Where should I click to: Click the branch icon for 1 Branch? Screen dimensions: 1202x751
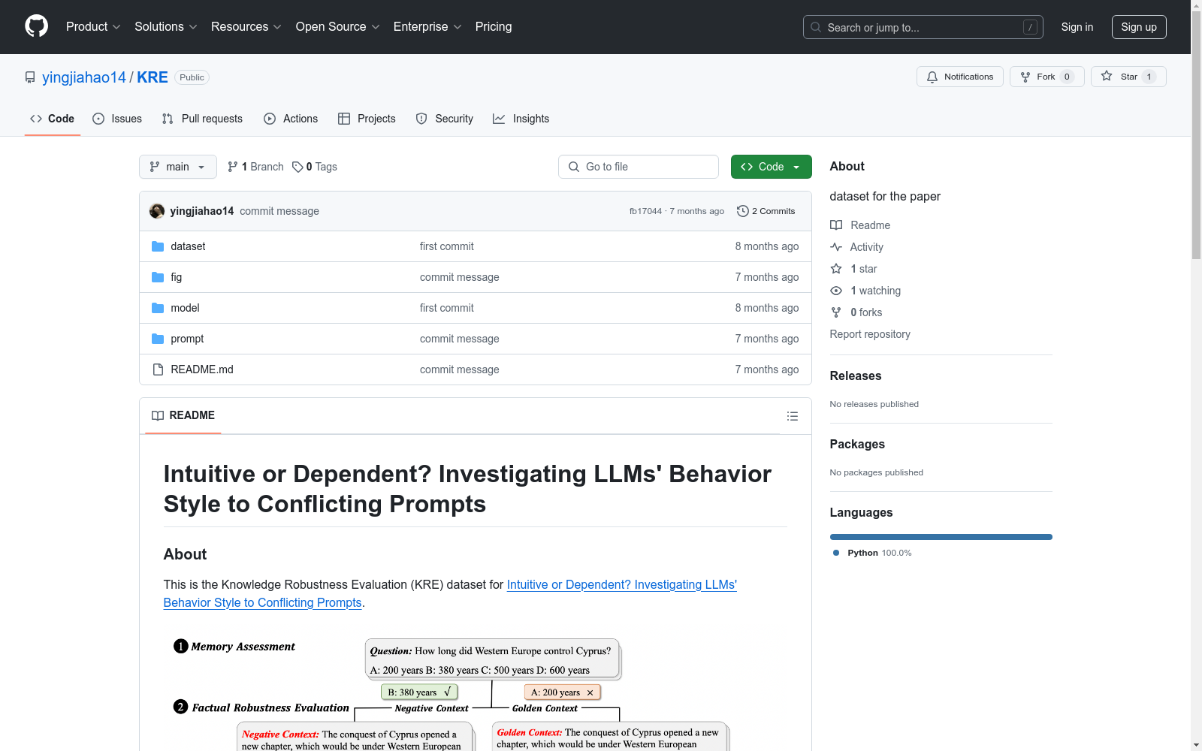pos(233,167)
